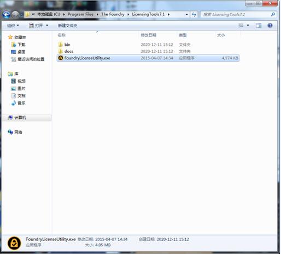Viewport: 281px width, 254px height.
Task: Click the 打开 toolbar button
Action: (x=36, y=26)
